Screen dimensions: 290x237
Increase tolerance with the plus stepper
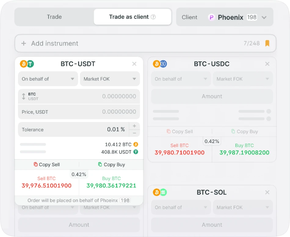[134, 126]
